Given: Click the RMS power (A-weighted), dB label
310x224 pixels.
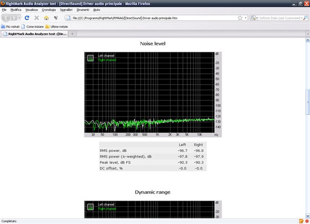Looking at the screenshot, I should tap(125, 157).
